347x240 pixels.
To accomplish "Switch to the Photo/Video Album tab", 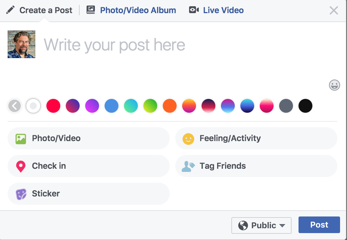I will [138, 10].
